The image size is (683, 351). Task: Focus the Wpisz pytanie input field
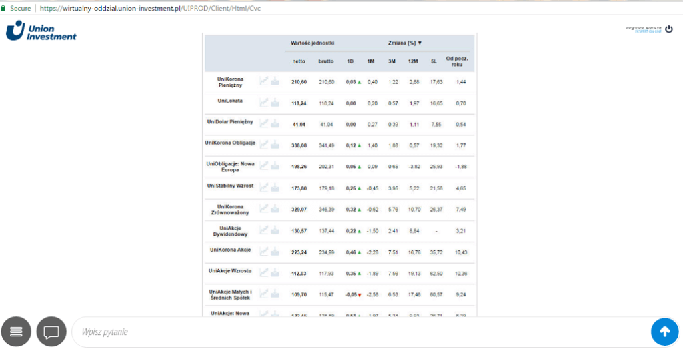tap(360, 332)
